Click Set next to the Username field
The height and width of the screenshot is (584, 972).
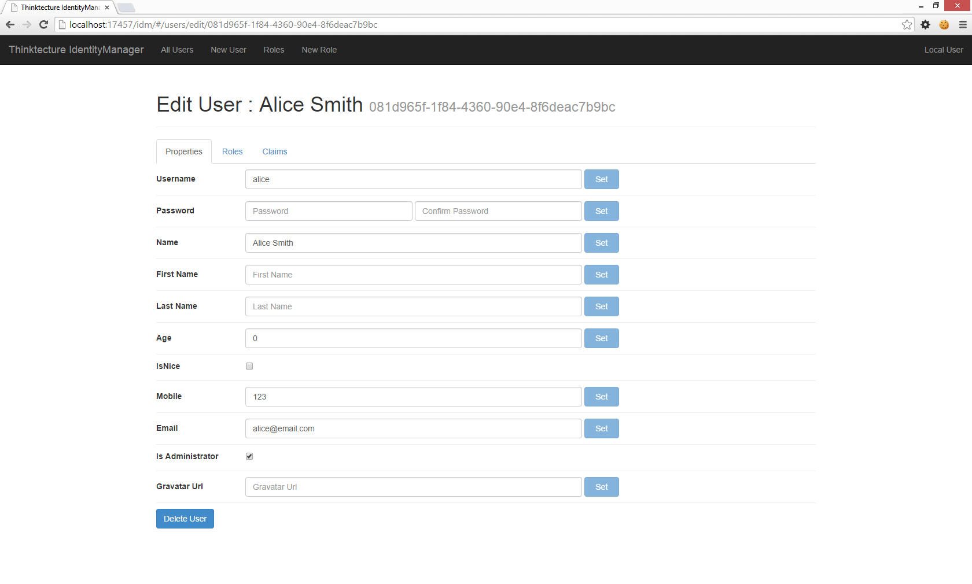click(x=601, y=179)
